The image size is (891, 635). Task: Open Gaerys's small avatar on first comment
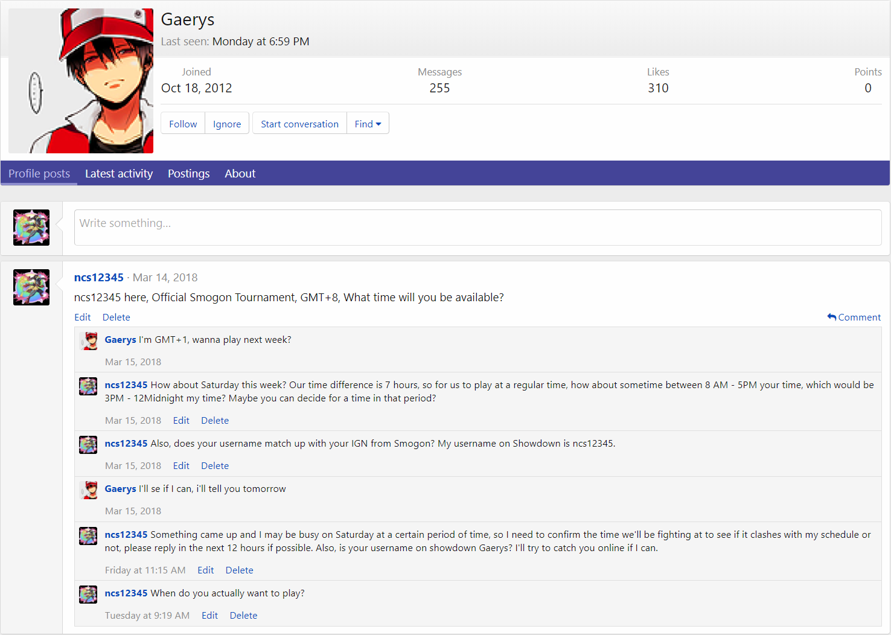tap(89, 341)
